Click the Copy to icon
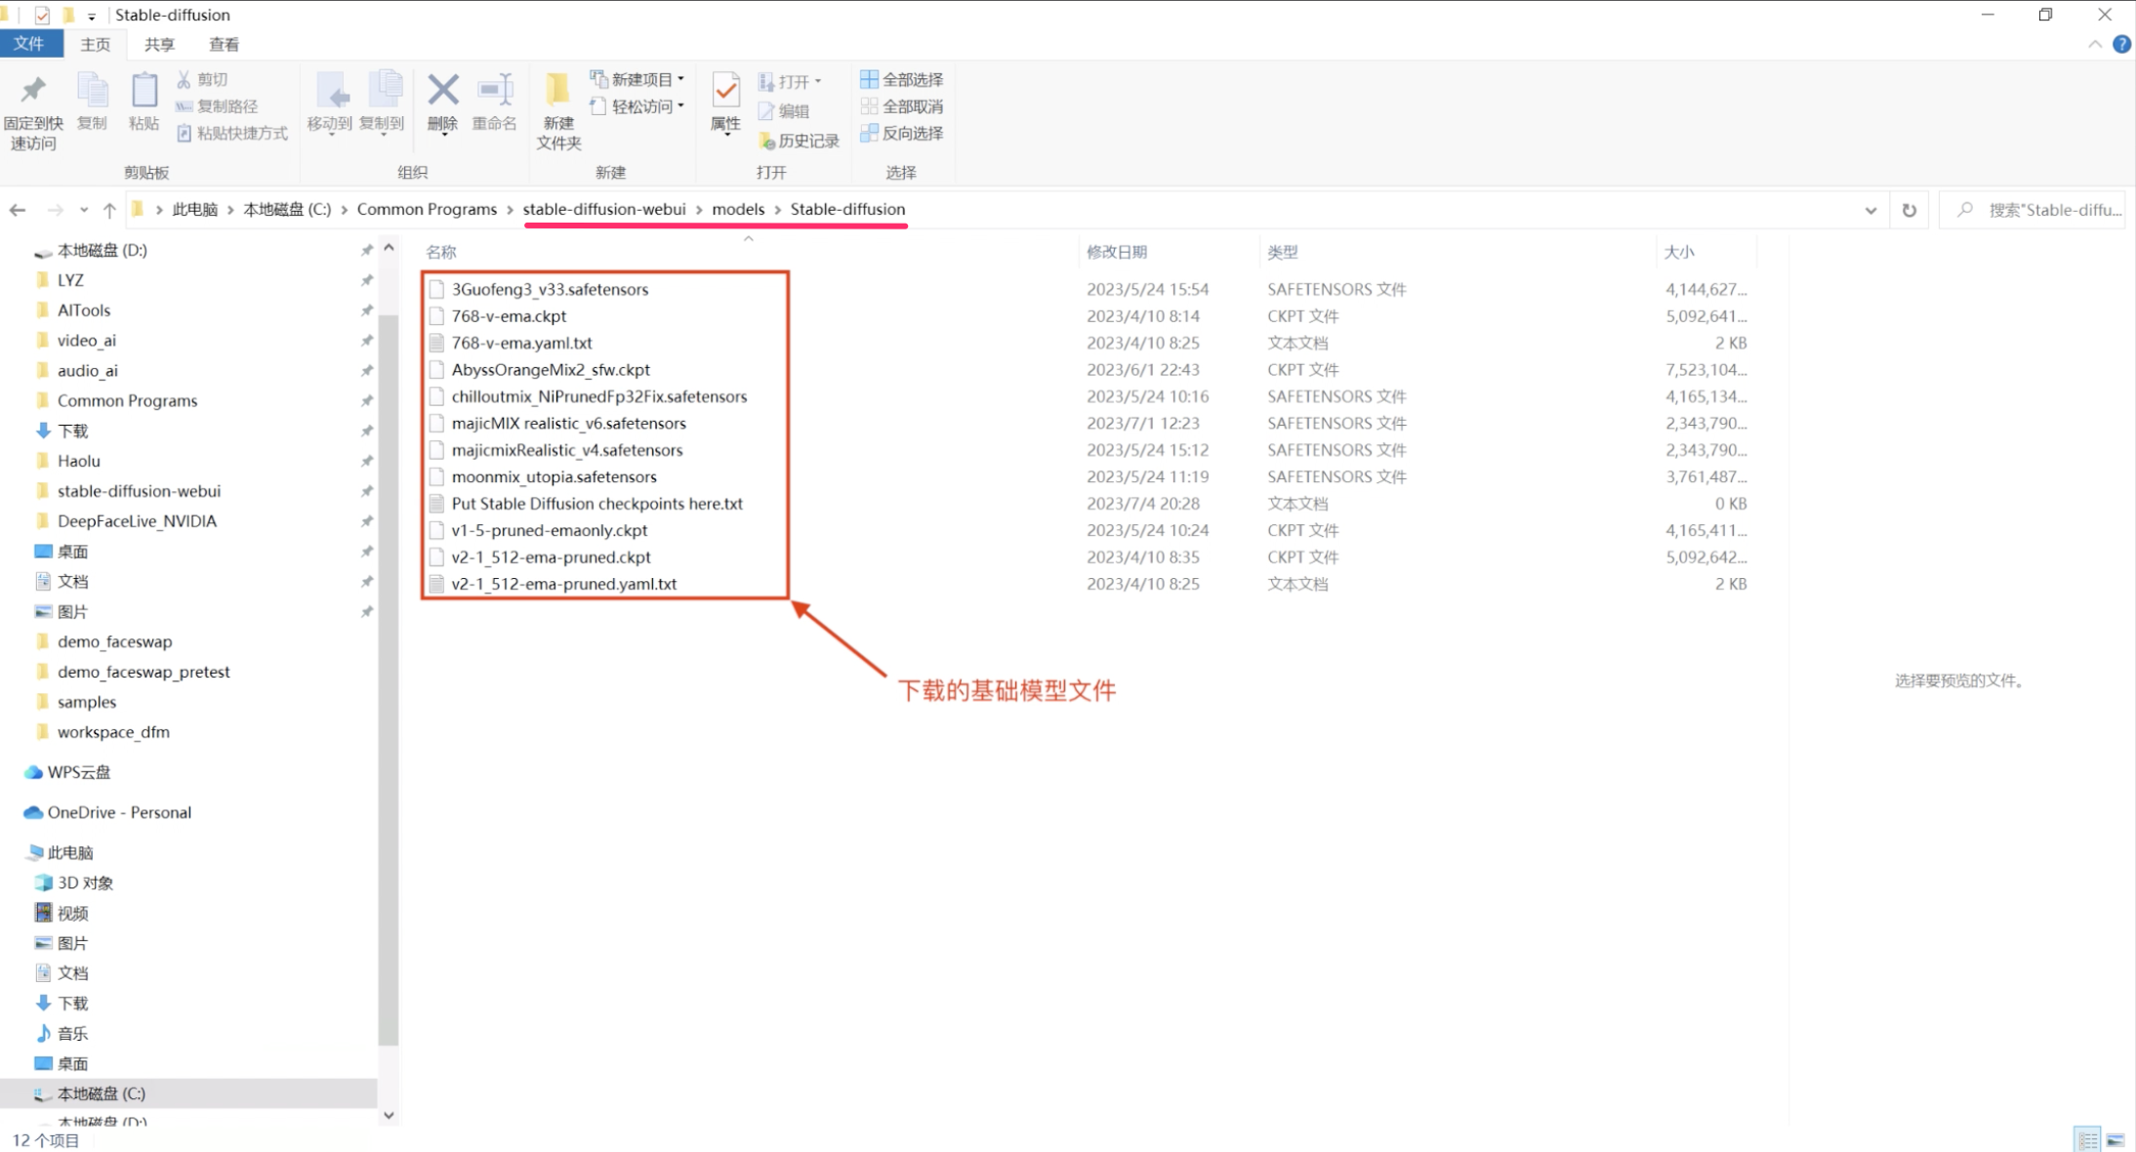This screenshot has height=1152, width=2136. [384, 90]
